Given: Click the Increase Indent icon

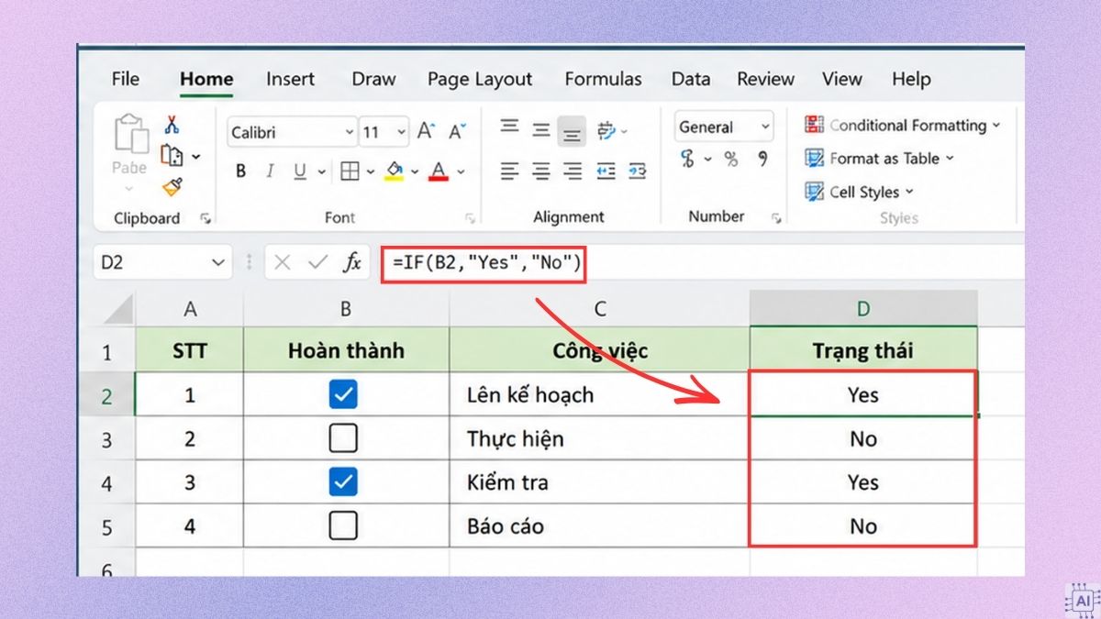Looking at the screenshot, I should click(637, 171).
